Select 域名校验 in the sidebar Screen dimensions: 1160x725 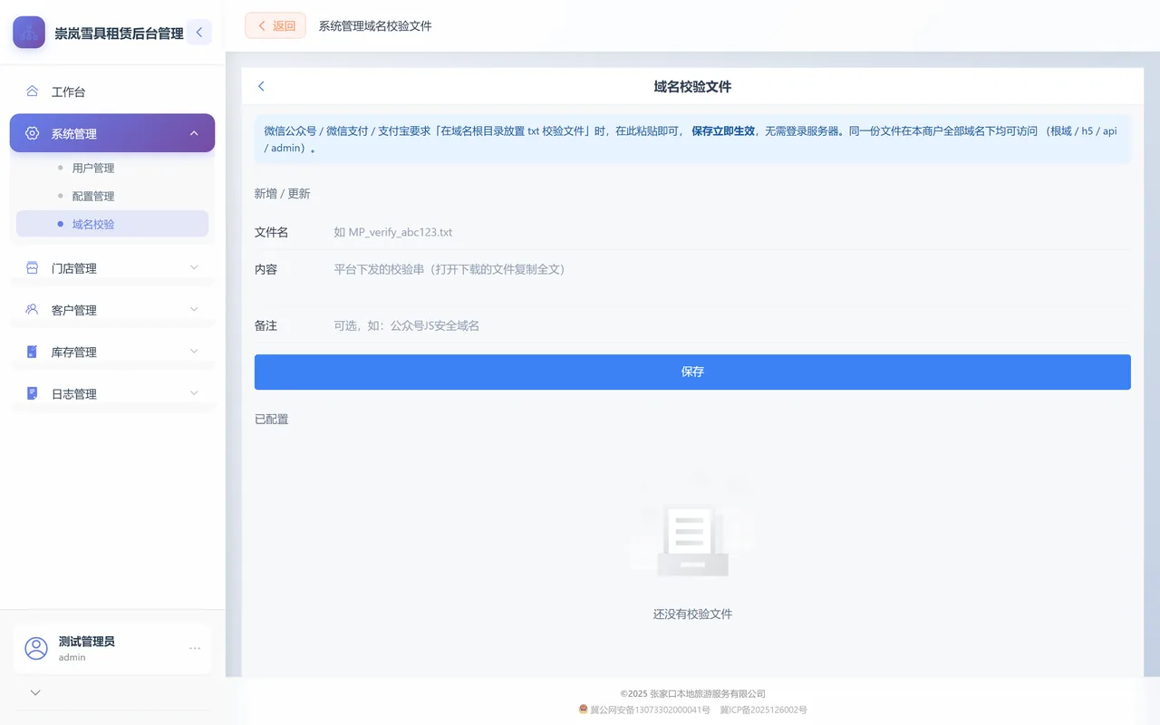(112, 224)
